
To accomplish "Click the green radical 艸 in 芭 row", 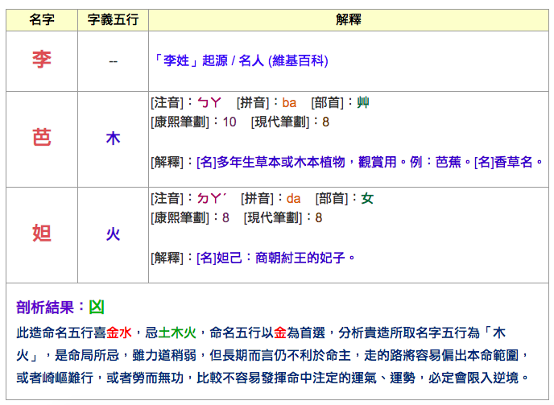I will coord(363,102).
